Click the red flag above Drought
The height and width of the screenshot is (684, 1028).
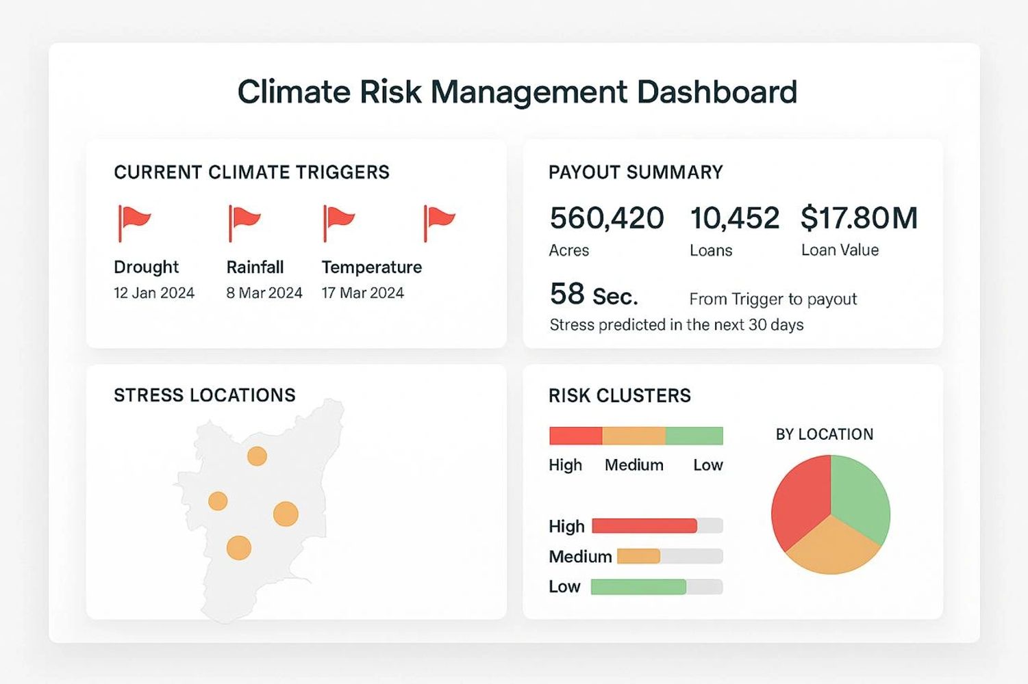134,222
